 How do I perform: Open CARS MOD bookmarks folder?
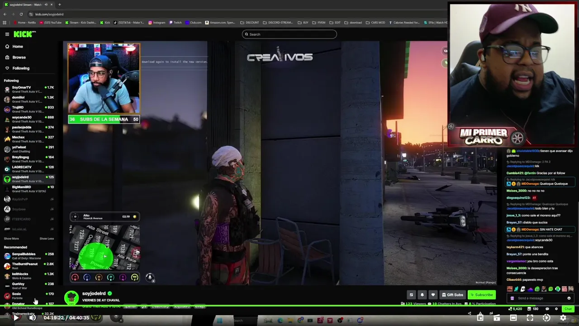point(375,23)
